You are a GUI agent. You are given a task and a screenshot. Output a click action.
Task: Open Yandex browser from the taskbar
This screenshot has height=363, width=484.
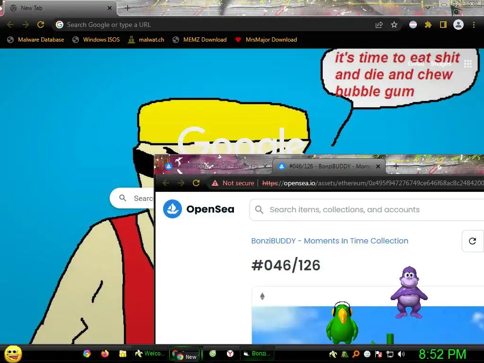click(x=230, y=354)
